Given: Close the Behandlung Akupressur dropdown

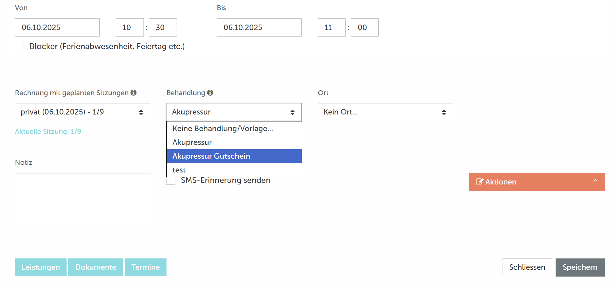Looking at the screenshot, I should pos(234,112).
